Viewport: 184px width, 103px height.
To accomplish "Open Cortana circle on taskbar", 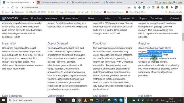I will (60, 100).
